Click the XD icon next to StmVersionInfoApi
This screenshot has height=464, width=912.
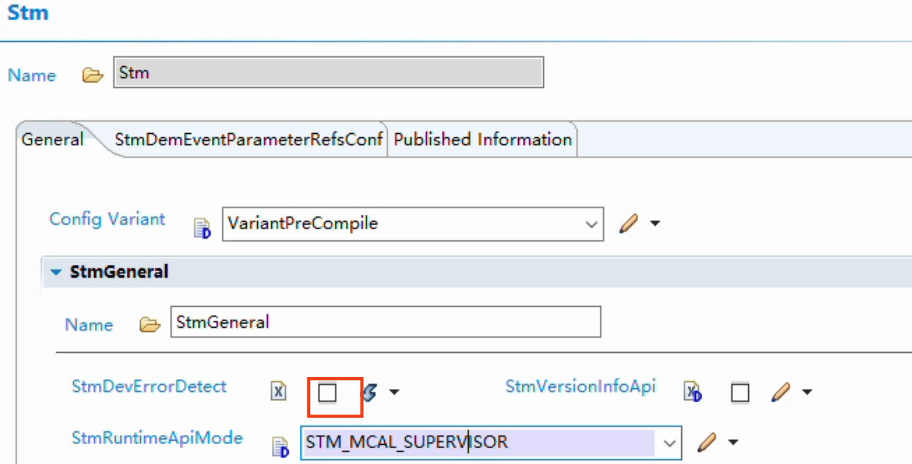[x=693, y=392]
